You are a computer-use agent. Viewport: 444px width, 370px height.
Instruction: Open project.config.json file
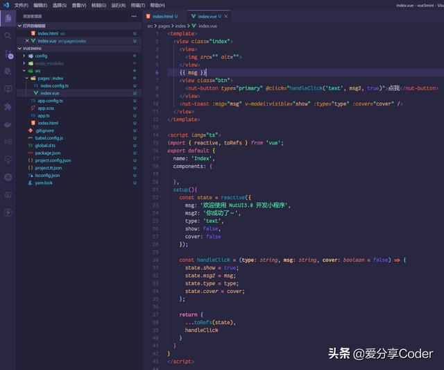point(79,160)
